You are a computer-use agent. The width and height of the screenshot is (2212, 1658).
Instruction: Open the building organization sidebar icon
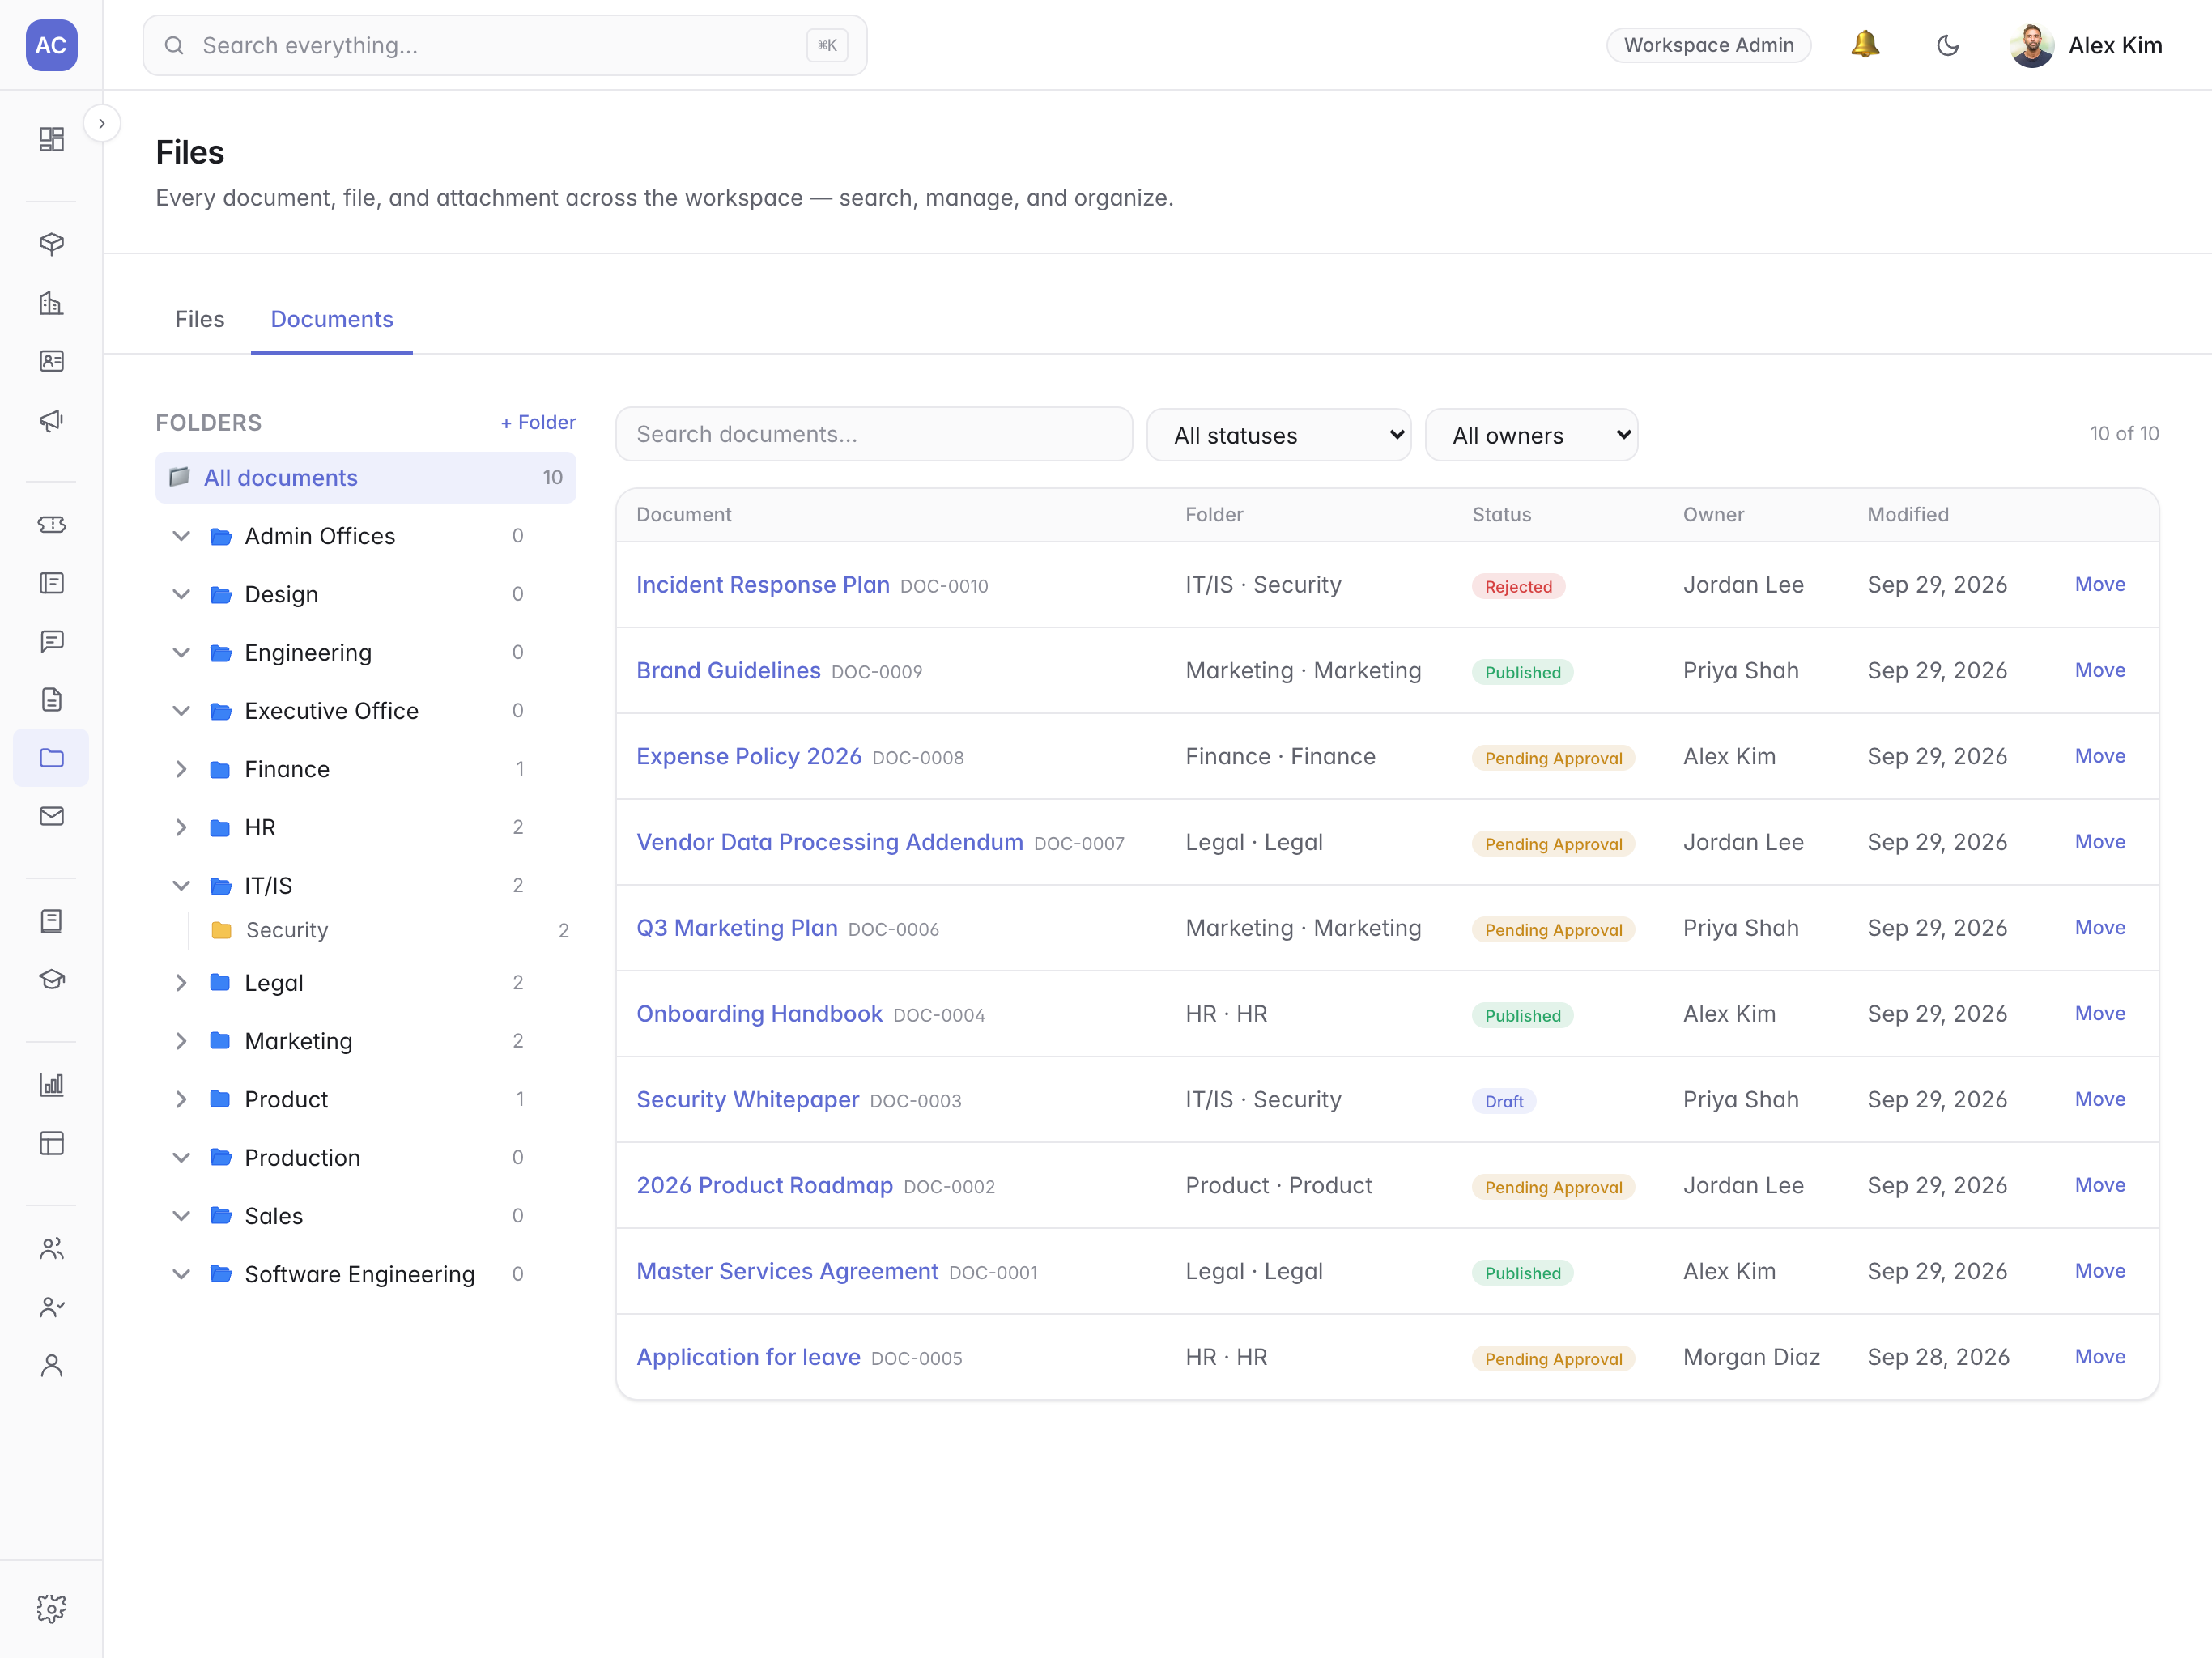(x=51, y=303)
